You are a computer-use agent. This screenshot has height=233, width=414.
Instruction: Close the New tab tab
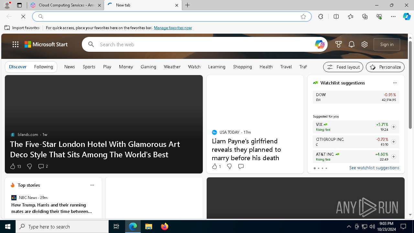point(177,5)
